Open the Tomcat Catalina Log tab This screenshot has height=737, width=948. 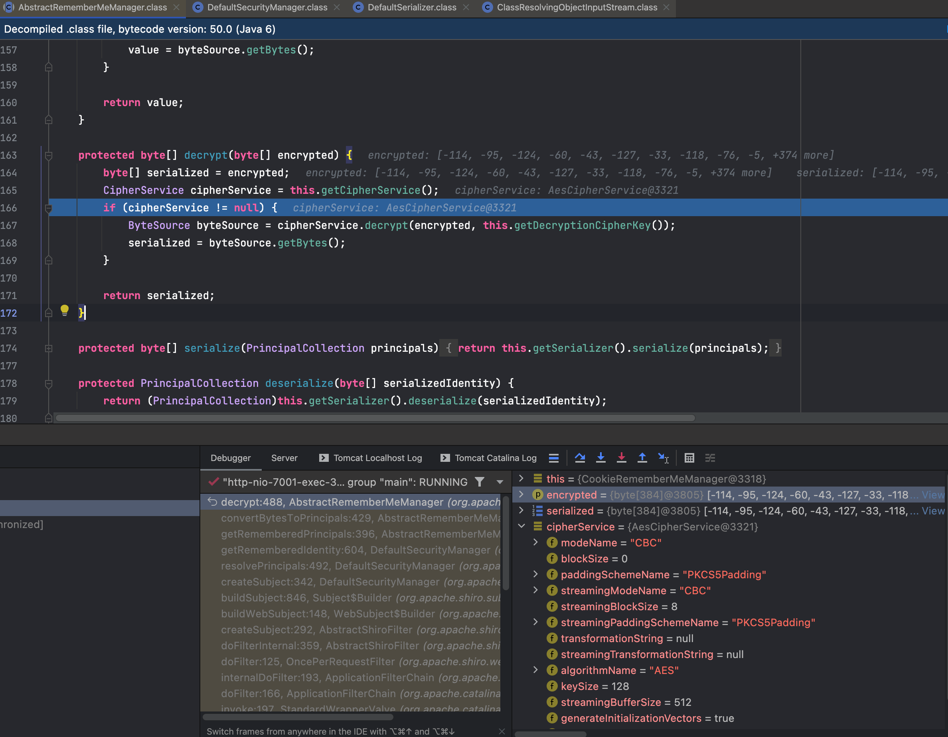click(x=495, y=458)
